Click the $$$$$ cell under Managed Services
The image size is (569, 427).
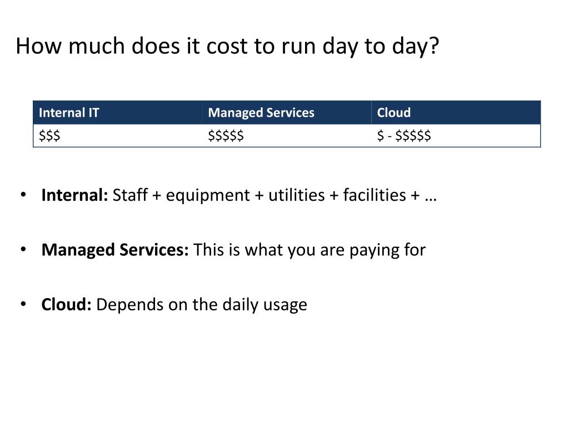(287, 136)
